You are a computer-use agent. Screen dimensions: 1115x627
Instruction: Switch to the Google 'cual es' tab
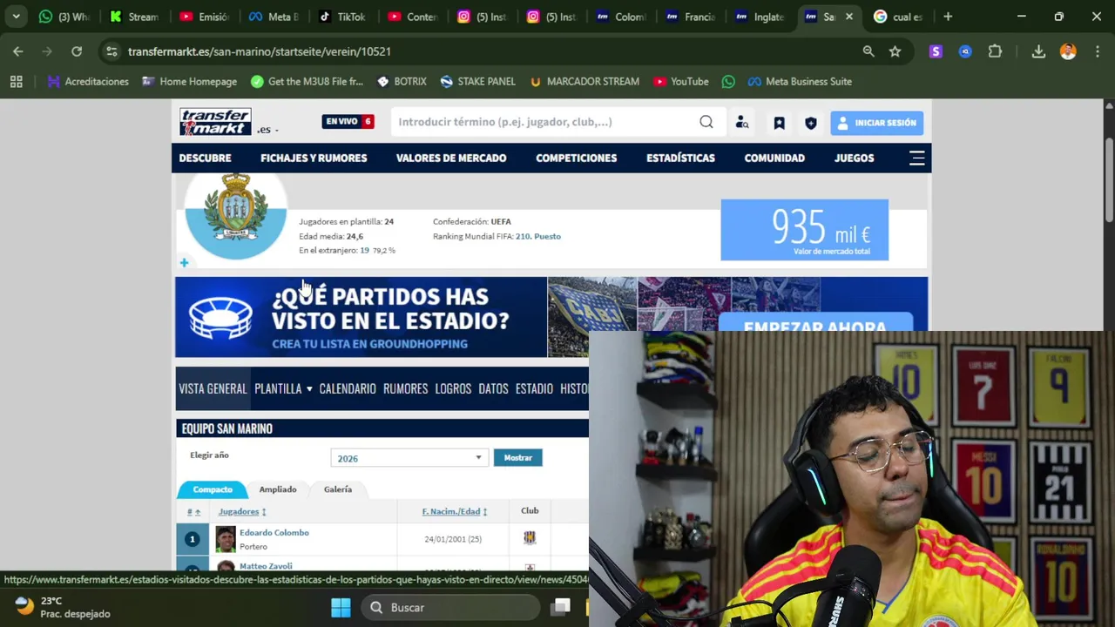(897, 17)
